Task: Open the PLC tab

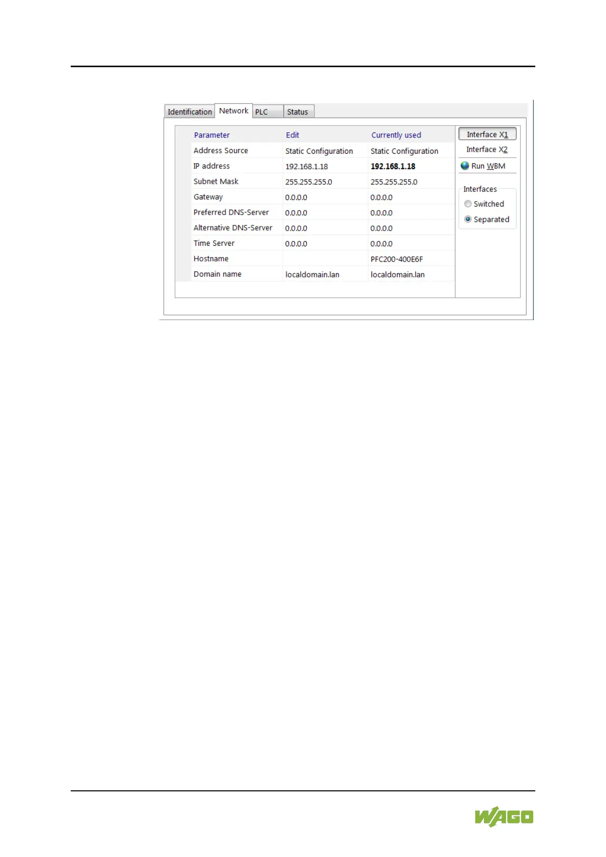Action: (268, 111)
